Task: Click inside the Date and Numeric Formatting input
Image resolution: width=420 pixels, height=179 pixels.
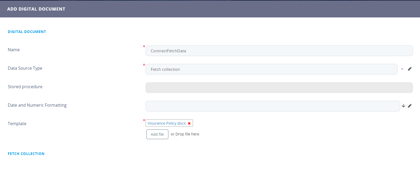Action: tap(273, 106)
